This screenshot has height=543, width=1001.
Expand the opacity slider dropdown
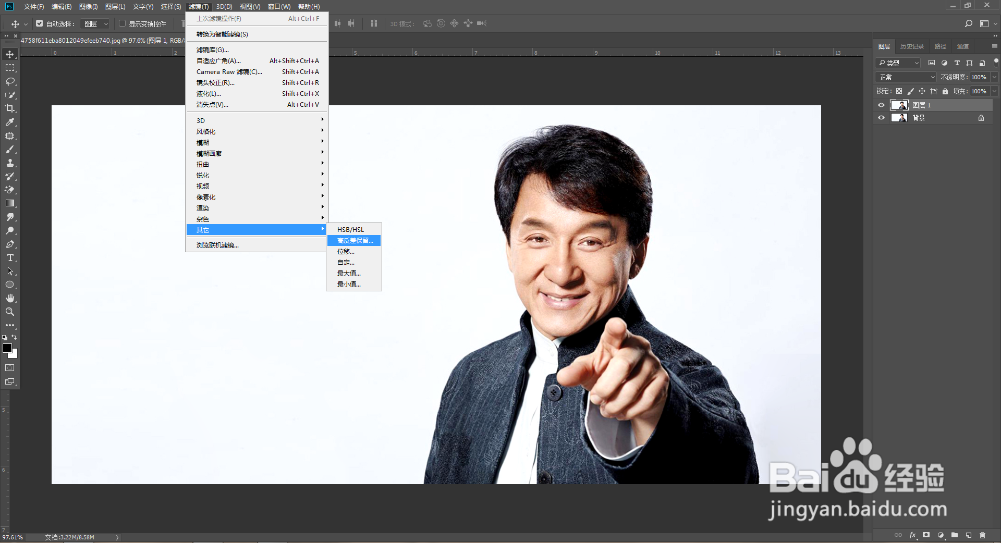click(x=994, y=77)
